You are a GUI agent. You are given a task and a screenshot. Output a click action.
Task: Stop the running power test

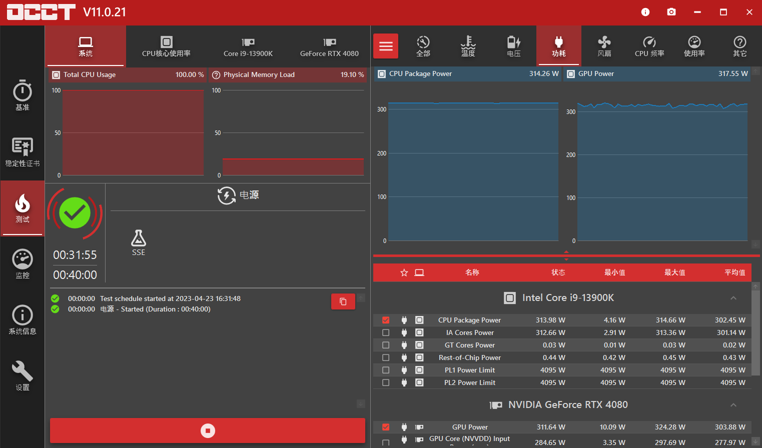pos(207,430)
